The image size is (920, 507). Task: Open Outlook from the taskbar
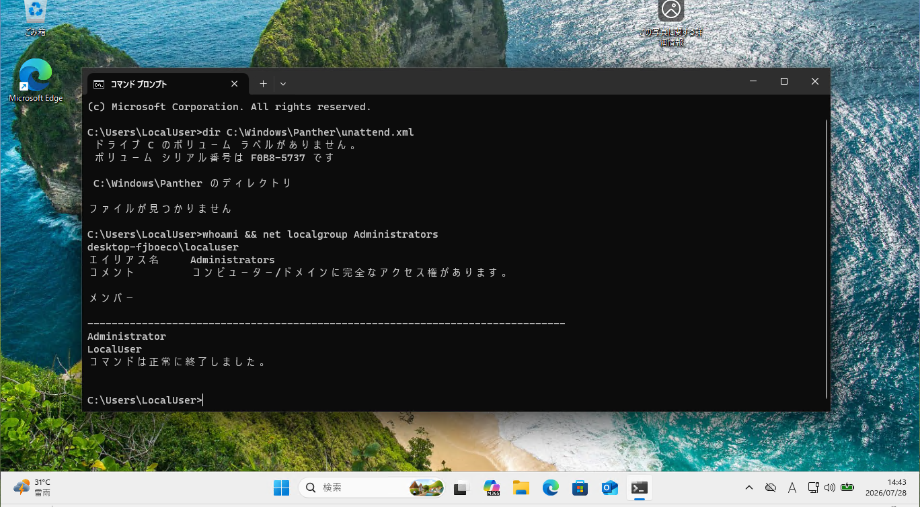click(610, 488)
